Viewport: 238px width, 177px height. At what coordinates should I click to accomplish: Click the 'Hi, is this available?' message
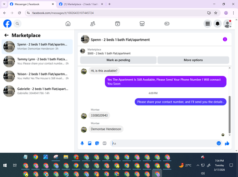tap(104, 71)
